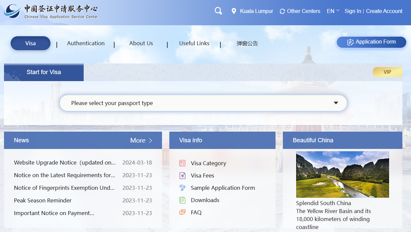Expand the EN language selector
The width and height of the screenshot is (411, 232).
333,11
